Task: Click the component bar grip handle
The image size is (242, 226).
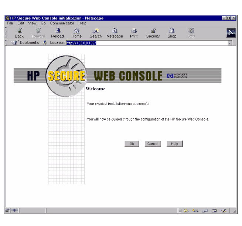Action: click(180, 211)
